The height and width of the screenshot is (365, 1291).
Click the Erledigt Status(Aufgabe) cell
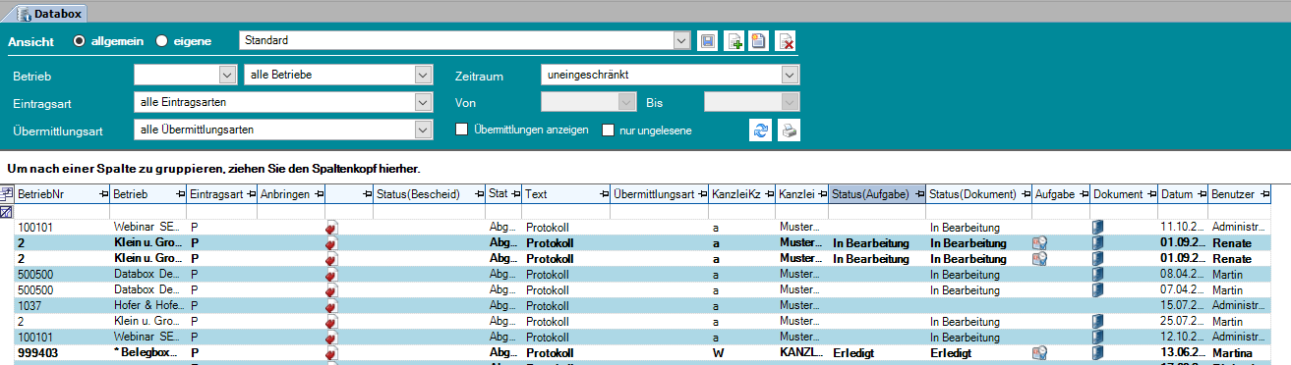877,352
